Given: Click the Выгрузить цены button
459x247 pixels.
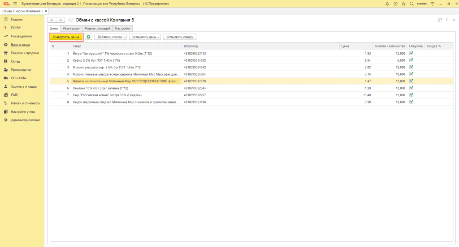Looking at the screenshot, I should 66,37.
